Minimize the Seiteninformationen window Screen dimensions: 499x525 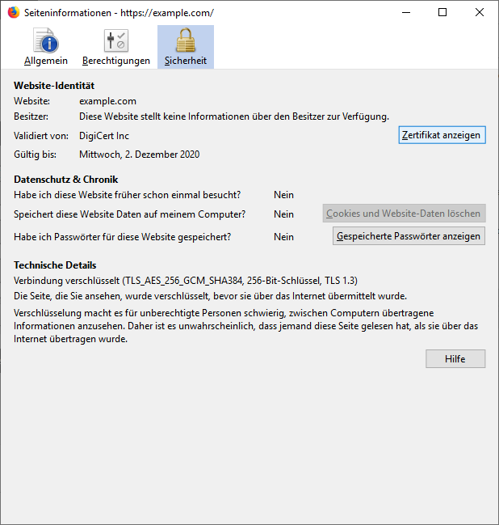tap(406, 13)
